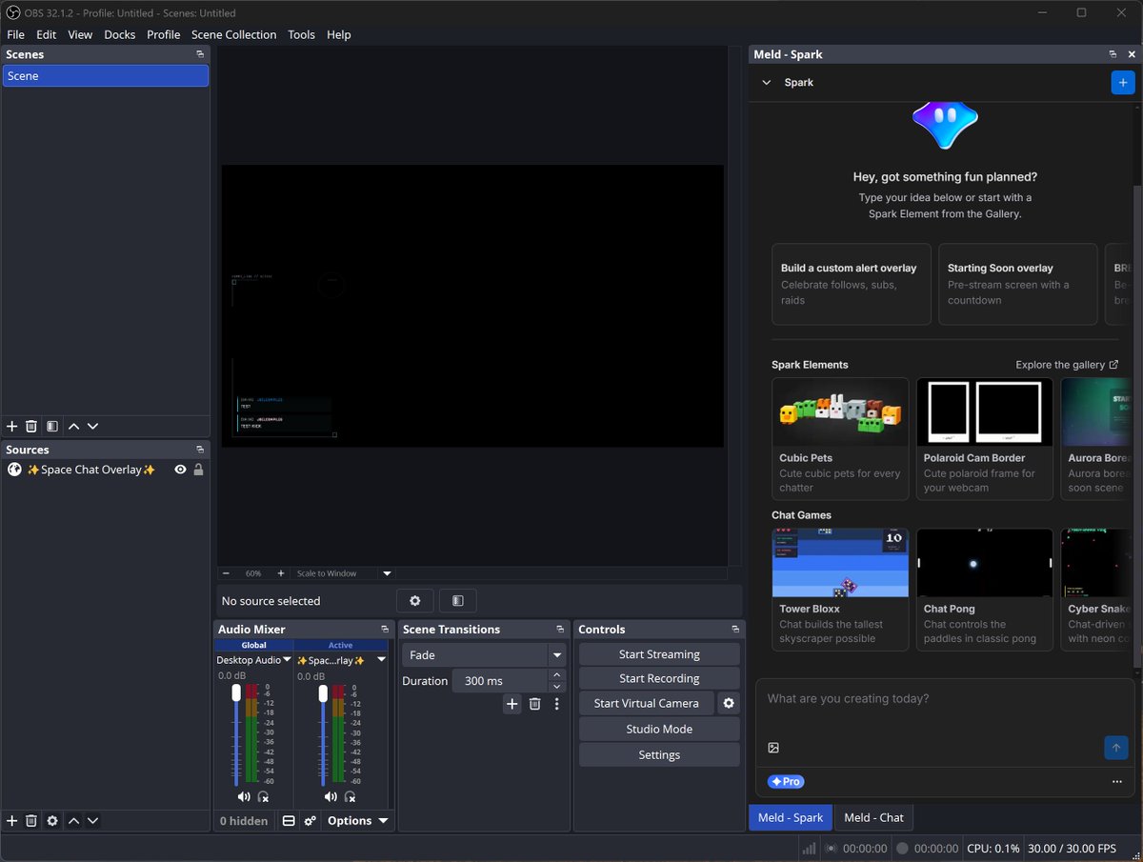Switch to Meld - Chat tab
The width and height of the screenshot is (1143, 862).
(x=873, y=817)
